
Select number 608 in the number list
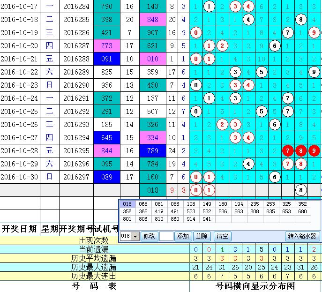255,211
